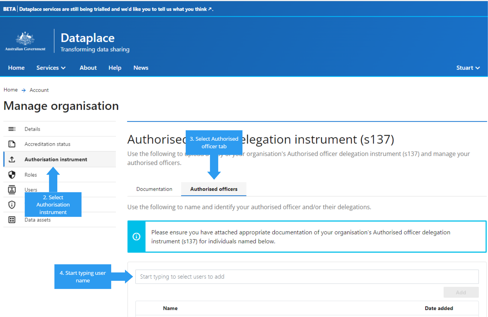Click the Roles shield icon
Image resolution: width=488 pixels, height=317 pixels.
click(x=12, y=174)
